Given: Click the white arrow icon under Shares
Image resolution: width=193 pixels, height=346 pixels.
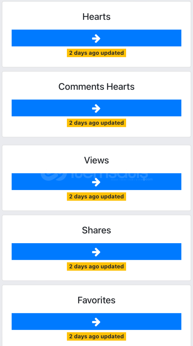Looking at the screenshot, I should [96, 252].
